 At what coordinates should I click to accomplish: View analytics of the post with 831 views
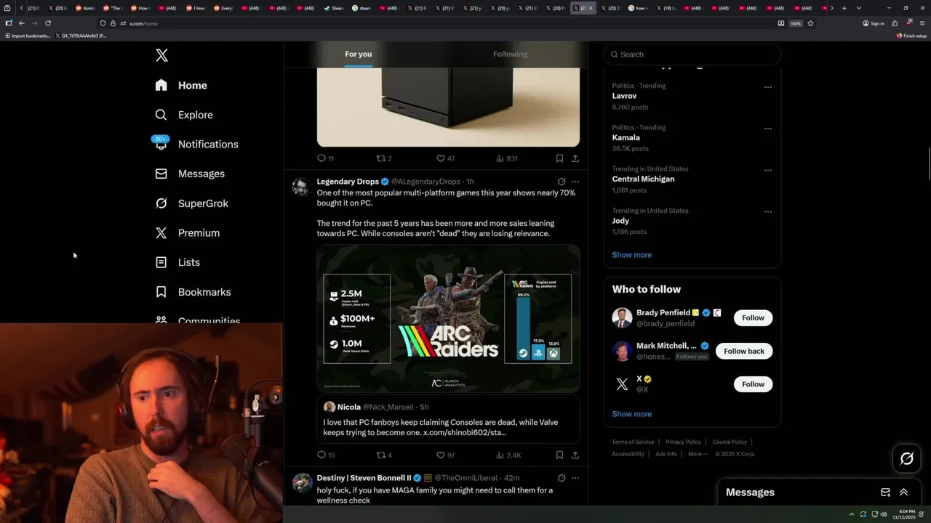point(506,158)
